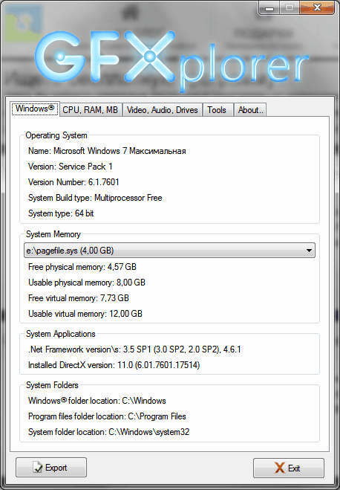Screen dimensions: 340x490
Task: Select the e:\pagefile.sys combo box
Action: click(x=169, y=251)
